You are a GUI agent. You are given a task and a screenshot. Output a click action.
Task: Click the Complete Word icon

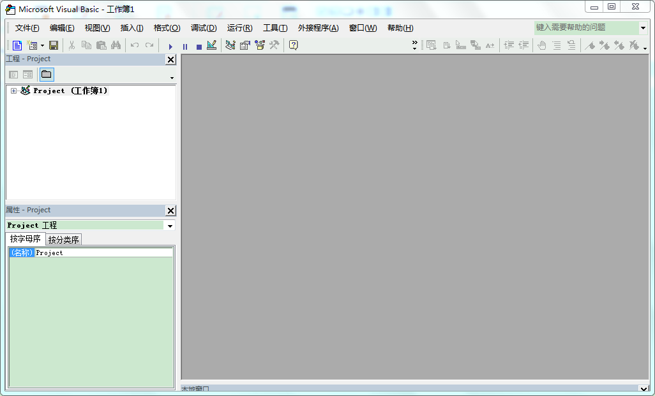coord(490,45)
